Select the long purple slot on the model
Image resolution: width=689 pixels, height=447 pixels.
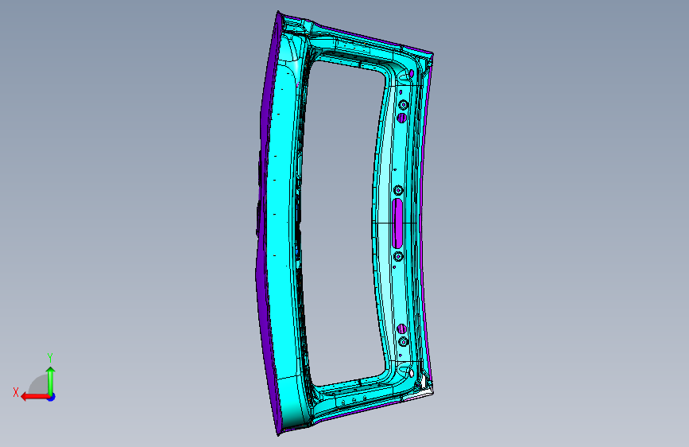point(397,223)
